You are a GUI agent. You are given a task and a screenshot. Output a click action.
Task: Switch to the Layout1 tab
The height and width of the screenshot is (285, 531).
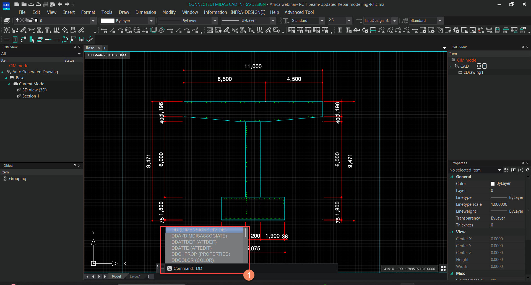(135, 276)
